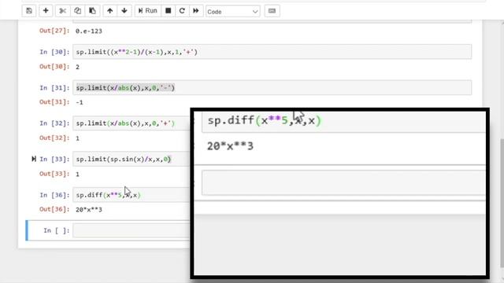This screenshot has width=504, height=283.
Task: Cut selected cells with the scissors icon
Action: point(63,11)
